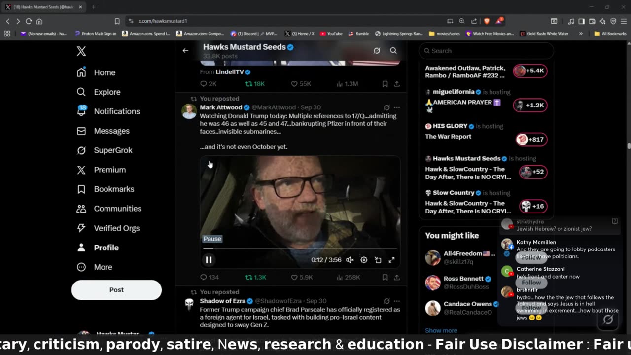Focus the X Search field

[x=486, y=51]
